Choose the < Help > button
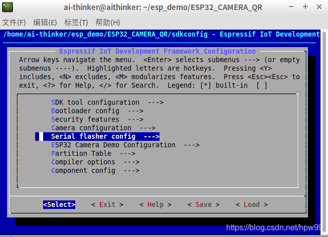Image resolution: width=328 pixels, height=237 pixels. click(155, 204)
